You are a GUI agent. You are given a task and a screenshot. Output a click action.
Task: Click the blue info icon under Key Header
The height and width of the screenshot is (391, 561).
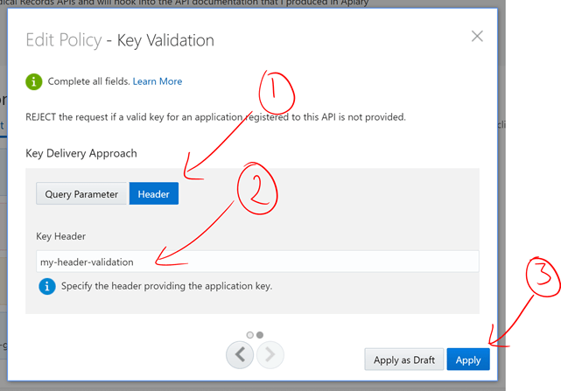[47, 286]
